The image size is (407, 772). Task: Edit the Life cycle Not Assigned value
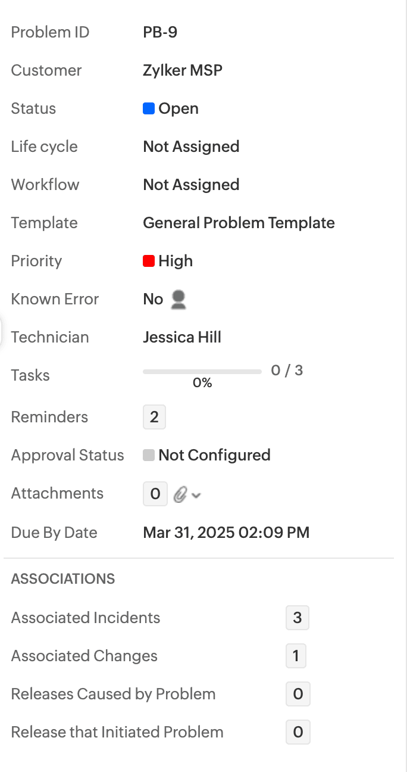pyautogui.click(x=191, y=147)
